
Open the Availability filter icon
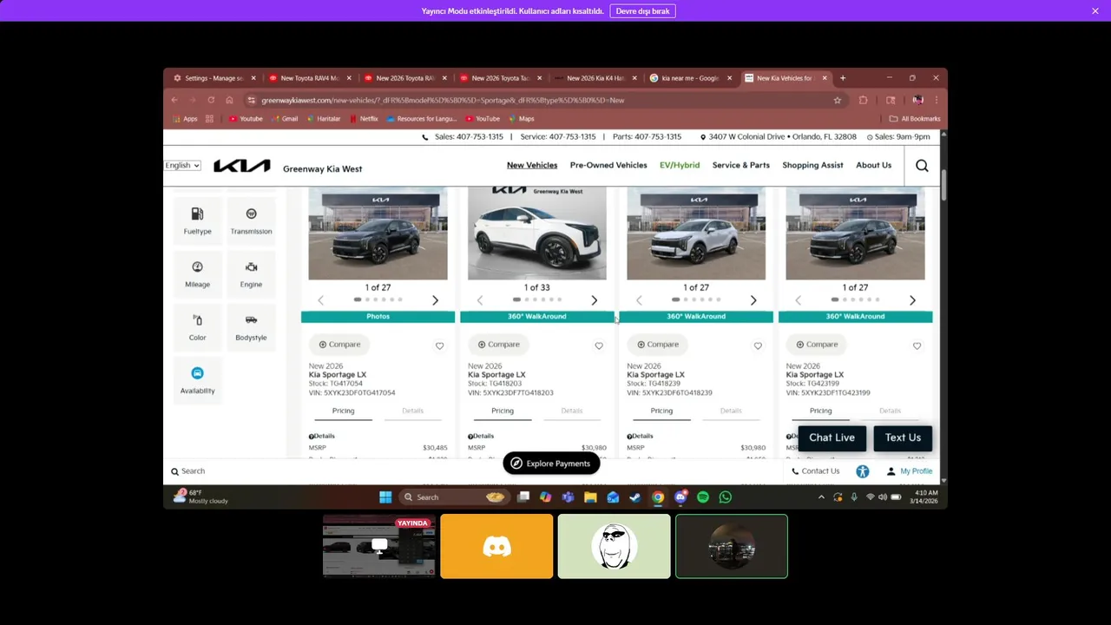point(197,380)
